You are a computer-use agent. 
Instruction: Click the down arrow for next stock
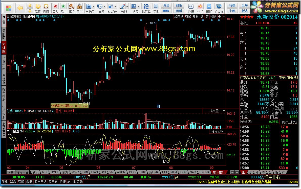point(30,11)
